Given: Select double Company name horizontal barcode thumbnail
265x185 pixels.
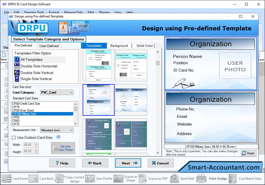Looking at the screenshot, I should pyautogui.click(x=131, y=66).
